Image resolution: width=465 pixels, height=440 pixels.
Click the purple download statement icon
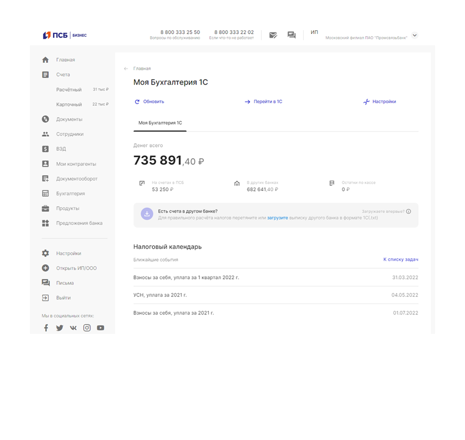147,214
